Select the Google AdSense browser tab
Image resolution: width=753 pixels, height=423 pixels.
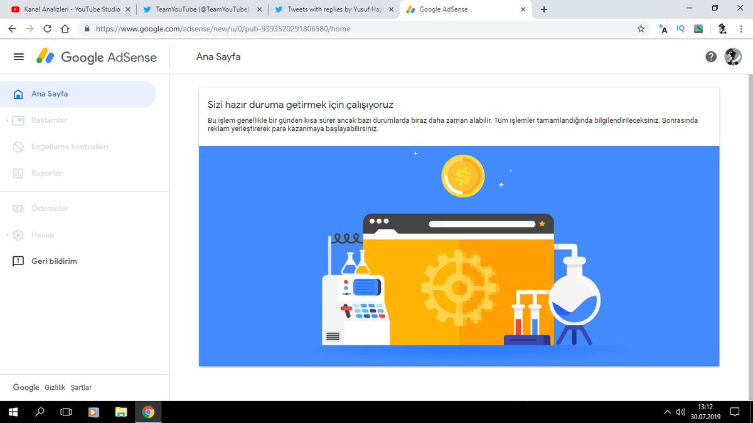(x=466, y=9)
